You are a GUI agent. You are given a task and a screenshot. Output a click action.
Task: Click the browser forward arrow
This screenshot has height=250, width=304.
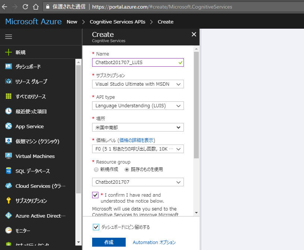15,7
